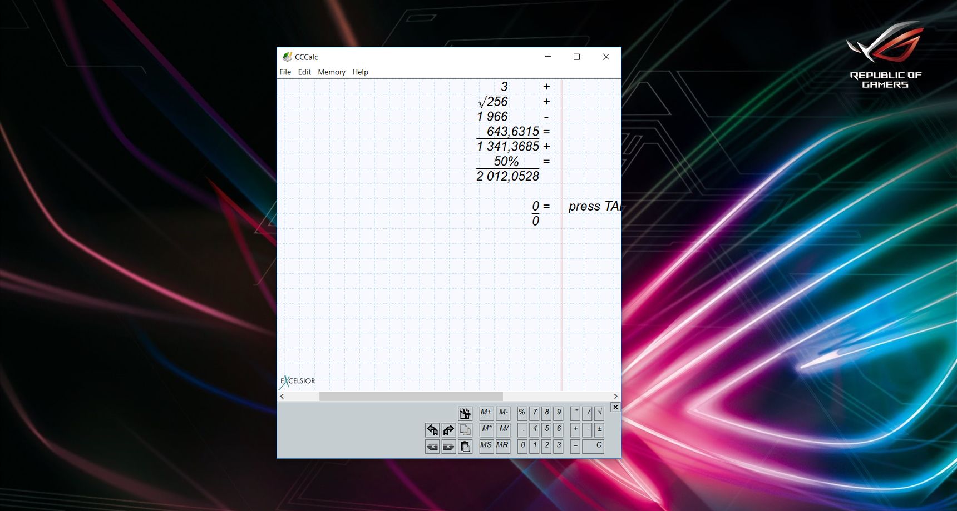Click the 3 entry on the first line
This screenshot has height=511, width=957.
pyautogui.click(x=504, y=87)
